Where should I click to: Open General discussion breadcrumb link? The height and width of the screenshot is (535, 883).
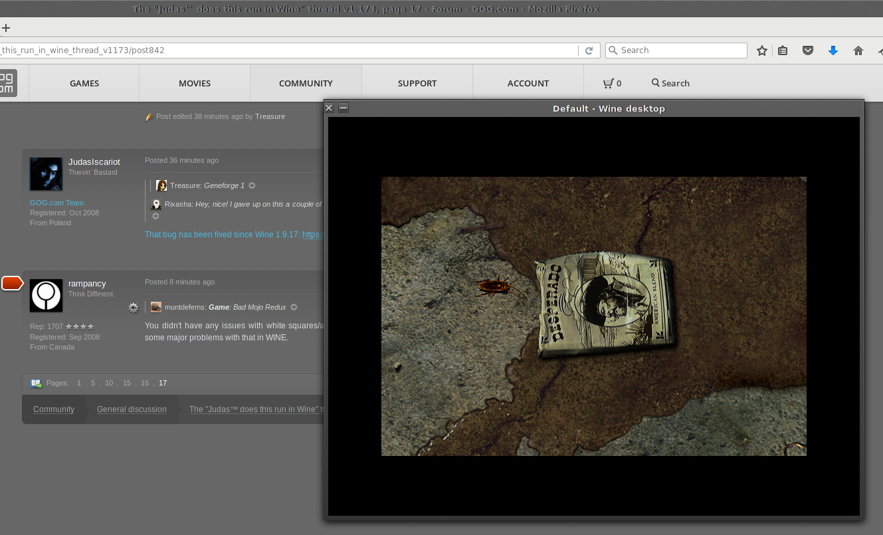point(132,409)
